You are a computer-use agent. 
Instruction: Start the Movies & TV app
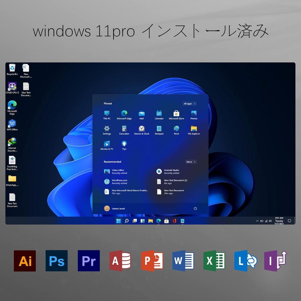(x=106, y=144)
